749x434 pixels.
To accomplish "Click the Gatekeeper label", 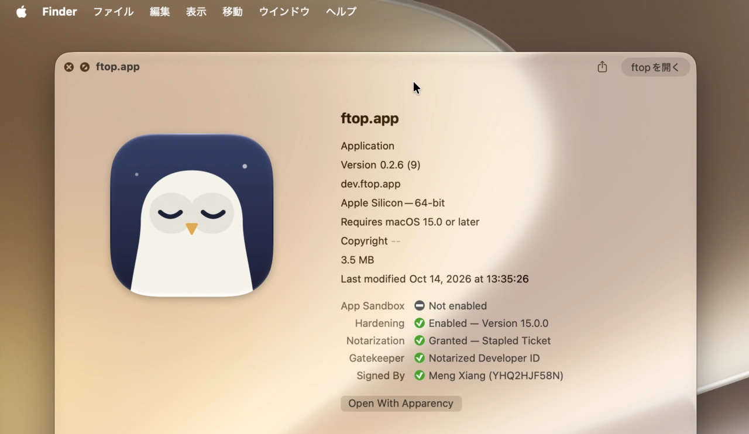I will 377,358.
